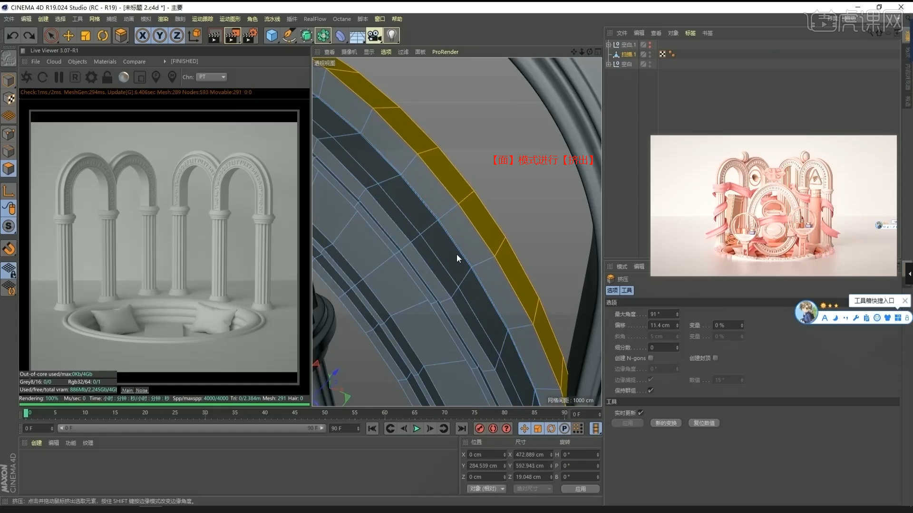The height and width of the screenshot is (513, 913).
Task: Click the Octane render region icon
Action: click(140, 77)
